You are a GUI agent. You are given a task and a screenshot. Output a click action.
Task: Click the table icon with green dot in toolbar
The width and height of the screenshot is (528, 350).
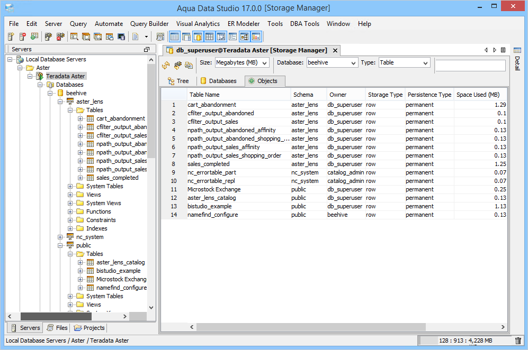(34, 36)
